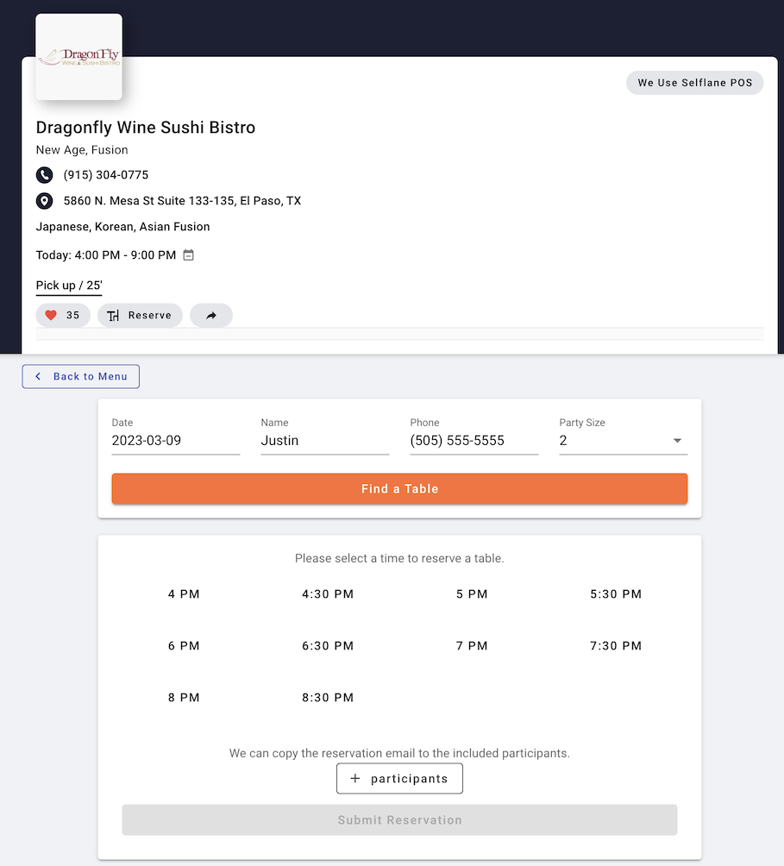Switch to the Pick up / 25' tab
The height and width of the screenshot is (866, 784).
68,285
